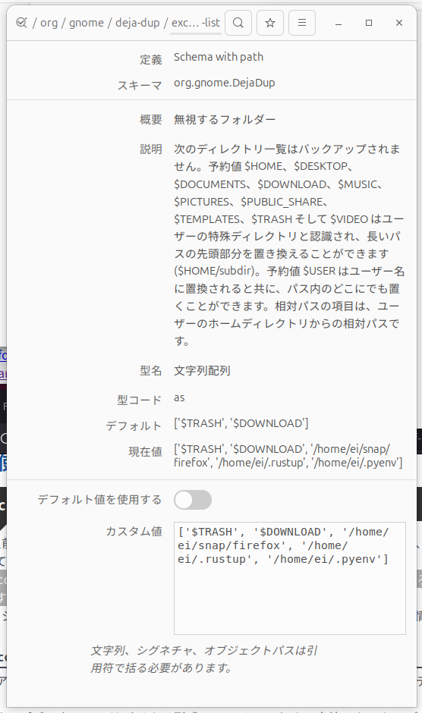
Task: Click the description paragraph under 説明
Action: 289,245
